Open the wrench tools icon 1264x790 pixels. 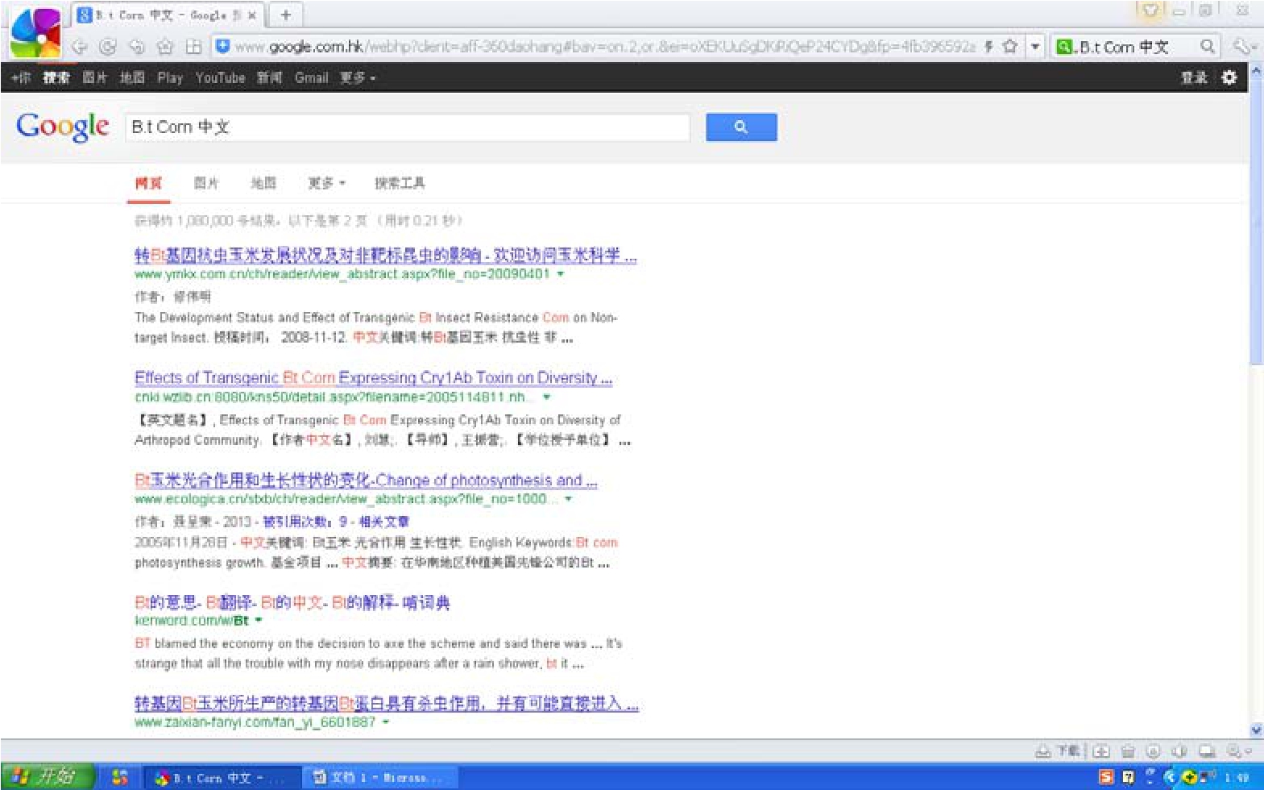pos(1242,47)
